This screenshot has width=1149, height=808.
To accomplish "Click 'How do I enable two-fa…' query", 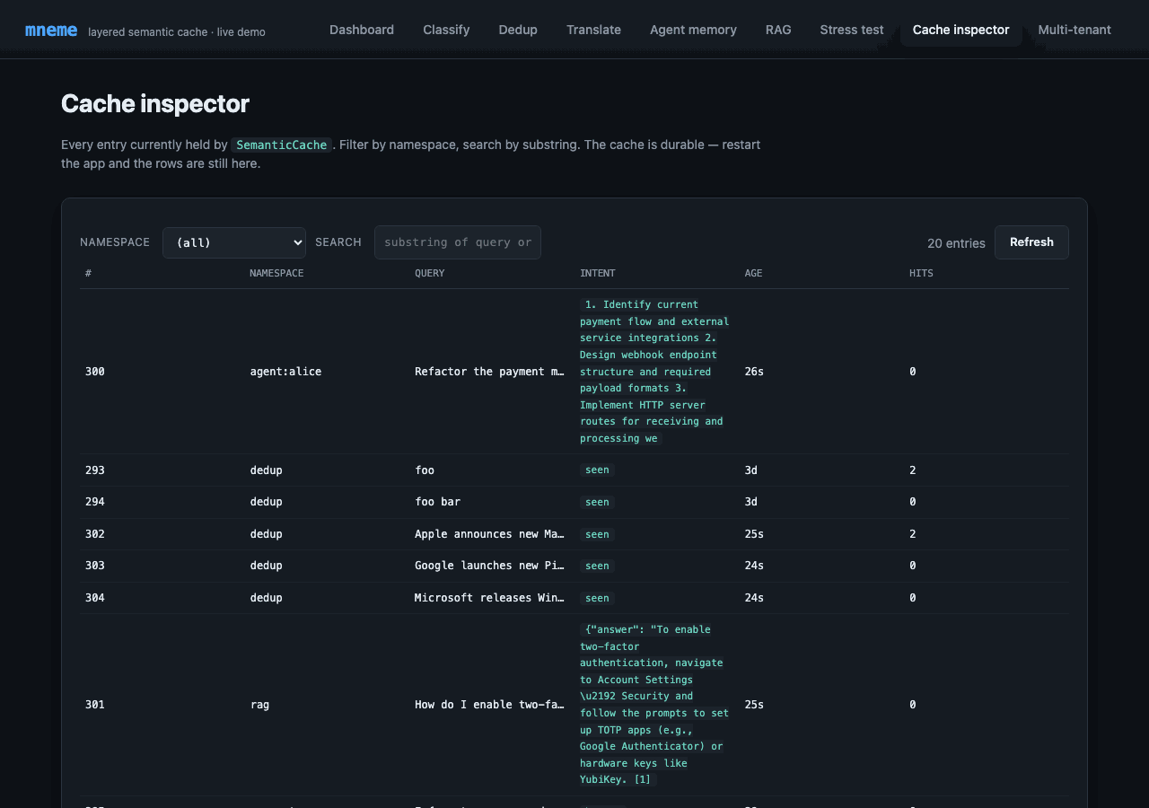I will click(490, 705).
